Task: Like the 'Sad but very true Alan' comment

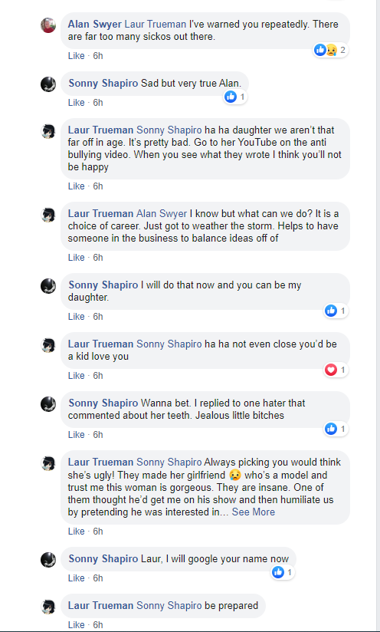Action: click(76, 102)
